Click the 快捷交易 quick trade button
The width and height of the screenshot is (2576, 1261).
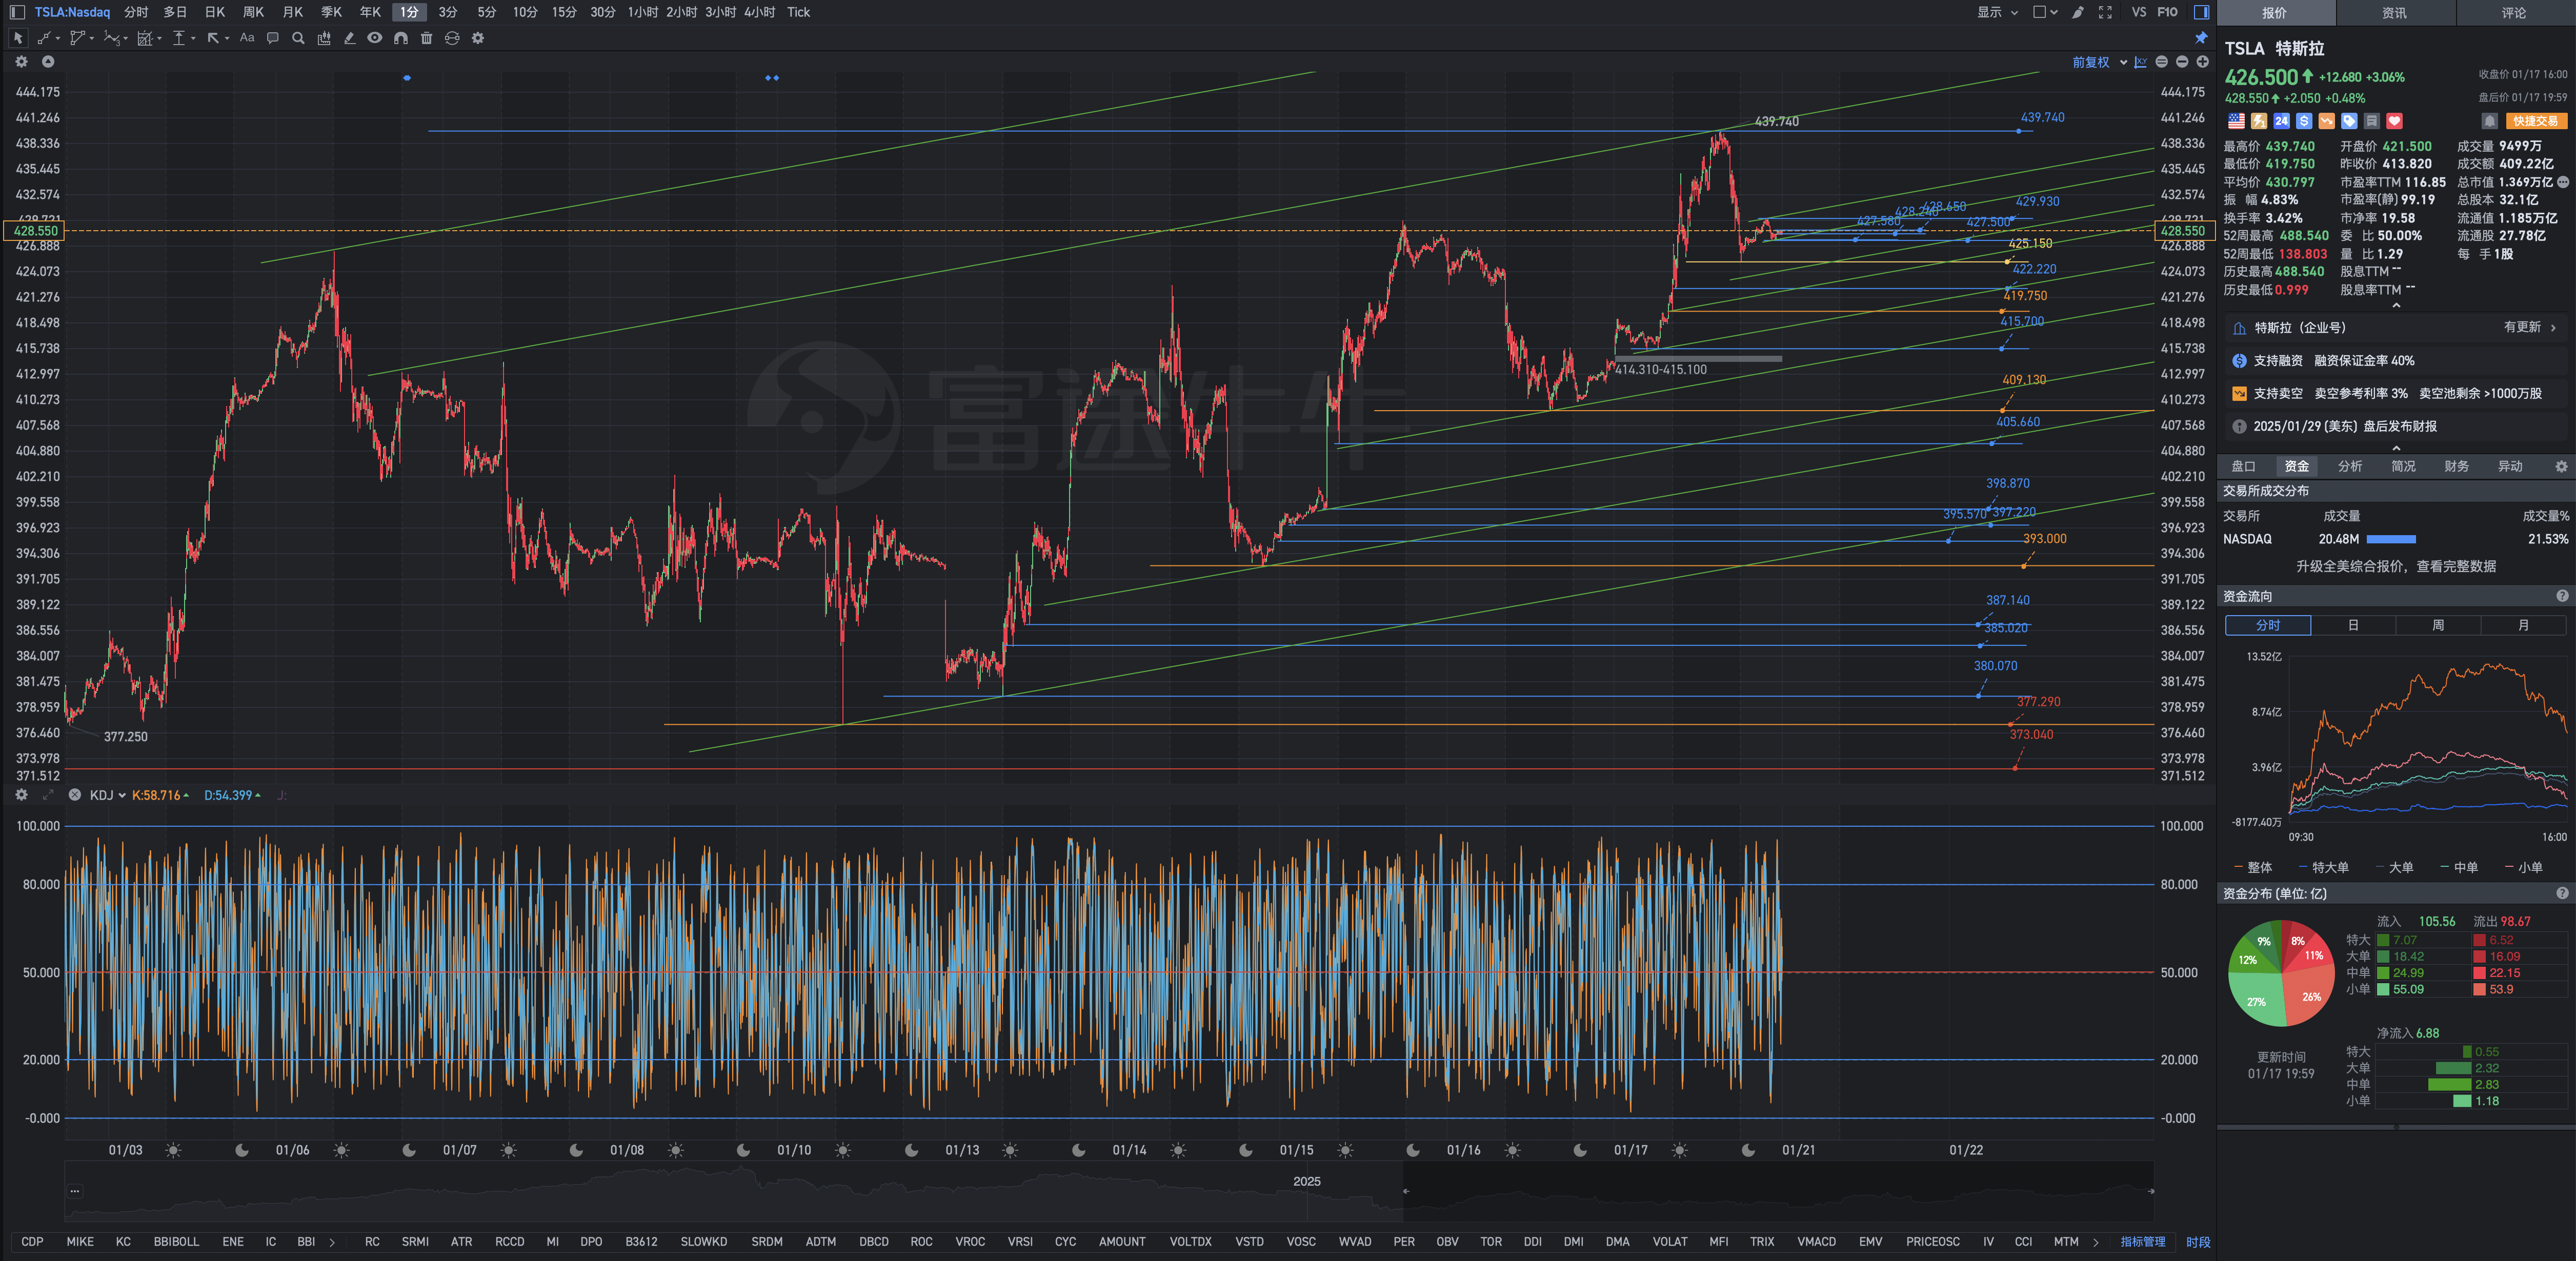pos(2536,121)
